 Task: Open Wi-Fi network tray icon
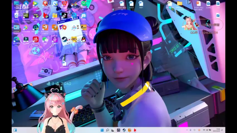[204, 130]
